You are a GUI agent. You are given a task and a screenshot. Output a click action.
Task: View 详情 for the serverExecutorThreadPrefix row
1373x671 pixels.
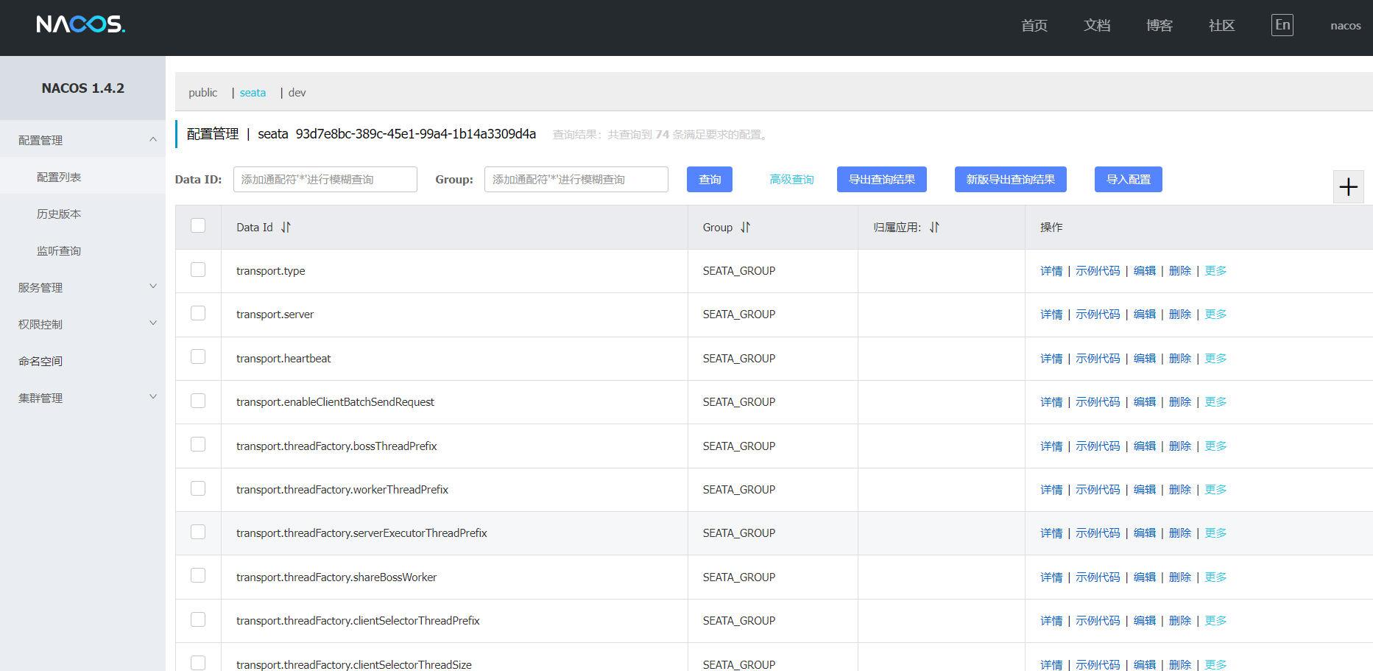(x=1051, y=533)
